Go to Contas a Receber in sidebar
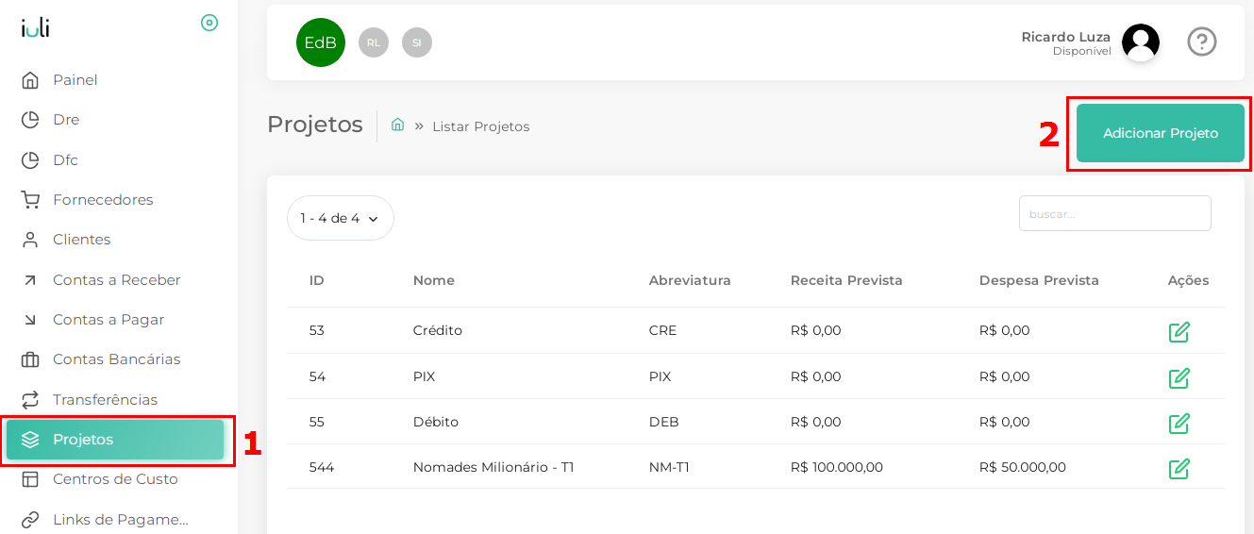The height and width of the screenshot is (534, 1254). [116, 280]
